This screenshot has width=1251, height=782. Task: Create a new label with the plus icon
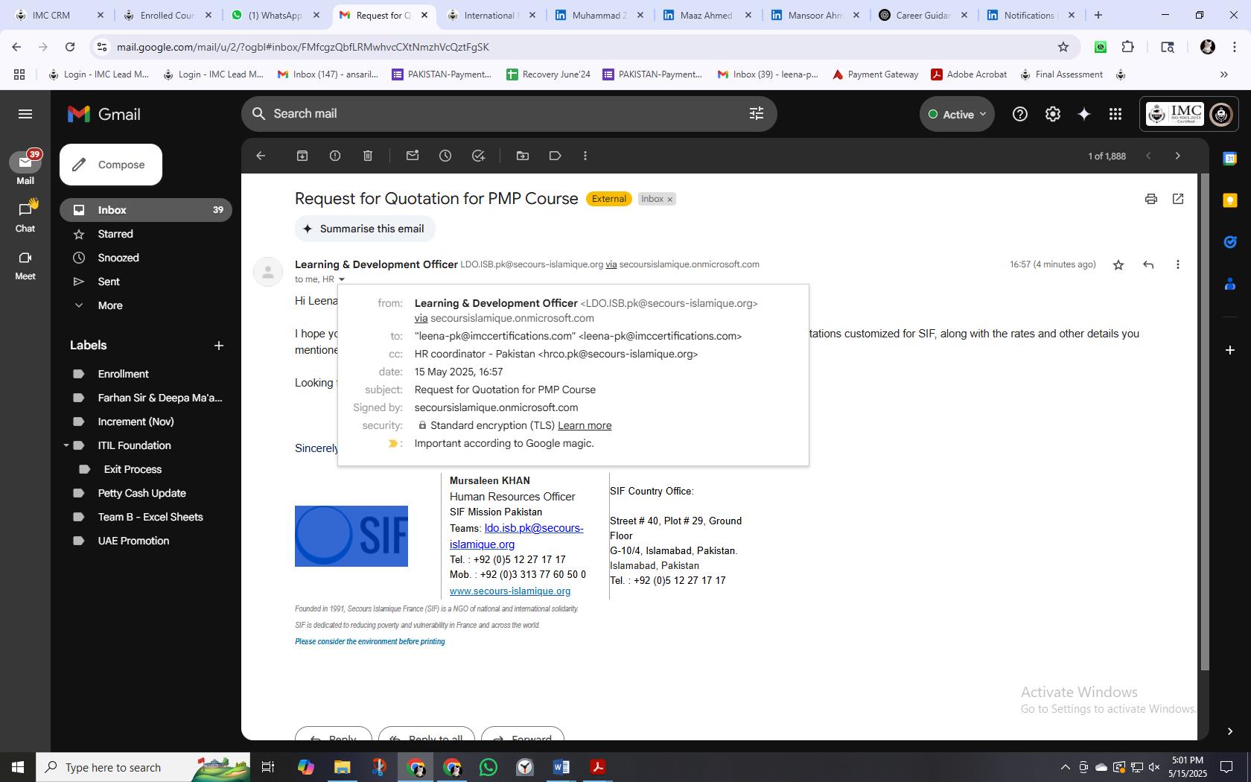point(219,346)
